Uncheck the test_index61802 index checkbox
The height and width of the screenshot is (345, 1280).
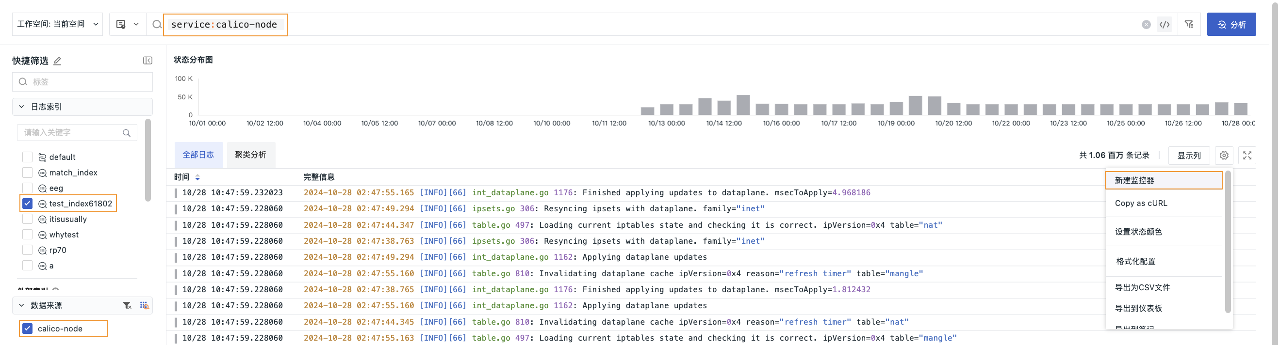coord(28,204)
